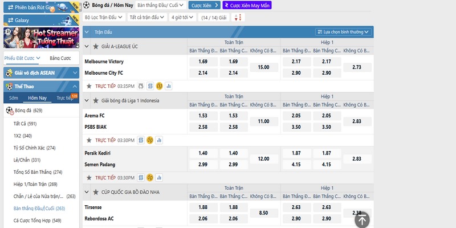Open statistics chart for Melbourne Victory match

169,86
